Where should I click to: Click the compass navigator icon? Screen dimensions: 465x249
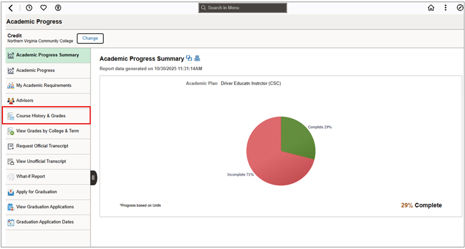tap(460, 8)
